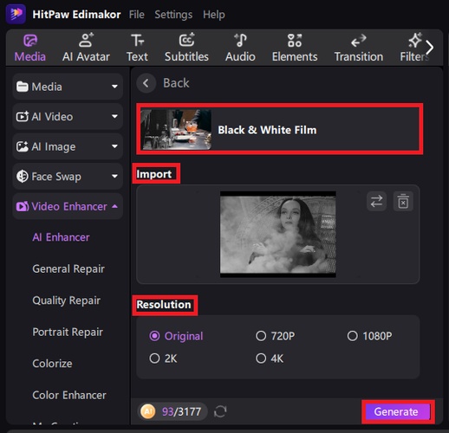The width and height of the screenshot is (449, 433).
Task: Click the AI Image icon in sidebar
Action: point(23,146)
